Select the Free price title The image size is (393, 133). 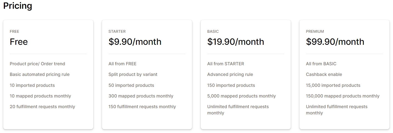[19, 42]
